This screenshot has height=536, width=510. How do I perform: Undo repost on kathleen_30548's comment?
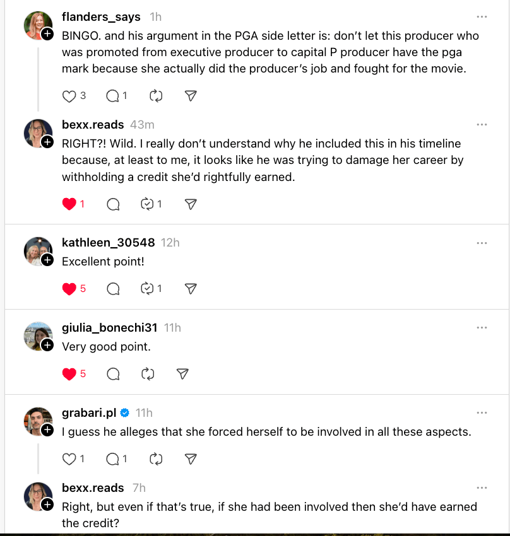coord(148,289)
